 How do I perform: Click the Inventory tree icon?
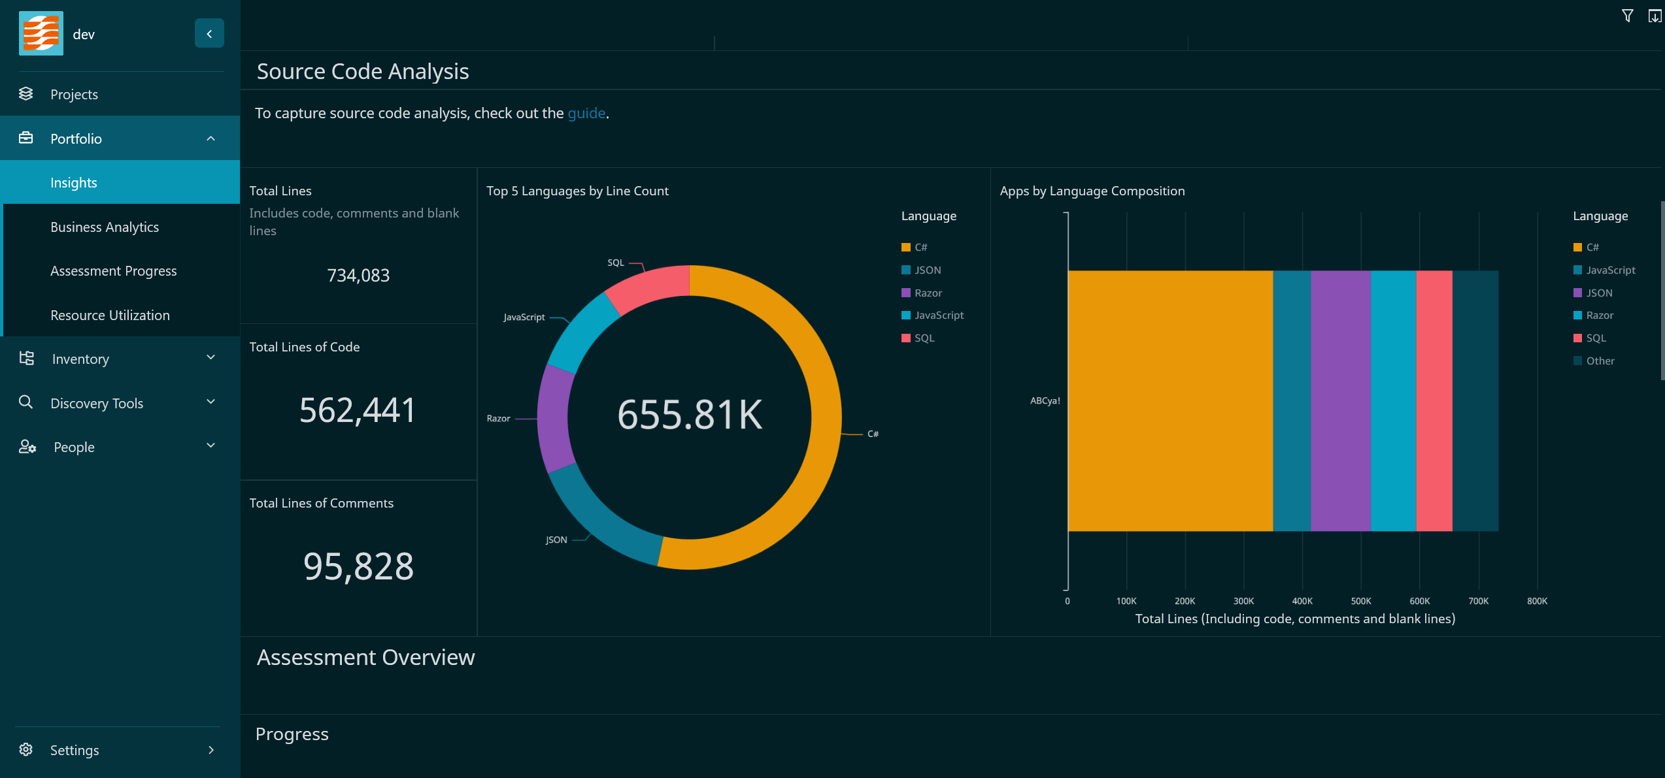27,358
